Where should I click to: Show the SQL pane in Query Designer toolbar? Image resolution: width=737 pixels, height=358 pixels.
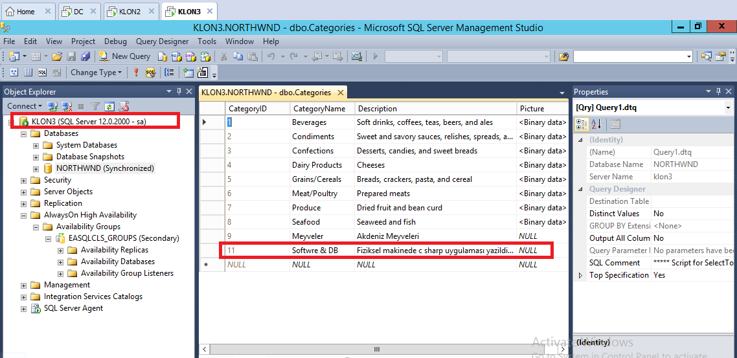point(42,73)
